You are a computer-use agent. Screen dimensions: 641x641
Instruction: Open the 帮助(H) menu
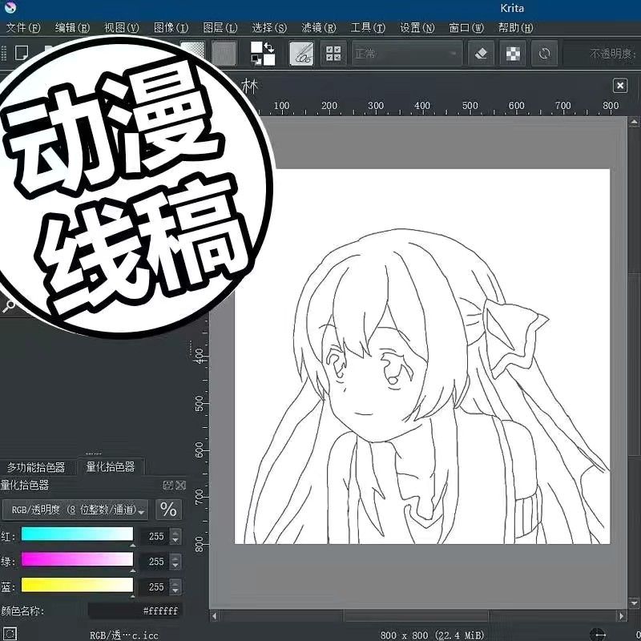pos(515,28)
